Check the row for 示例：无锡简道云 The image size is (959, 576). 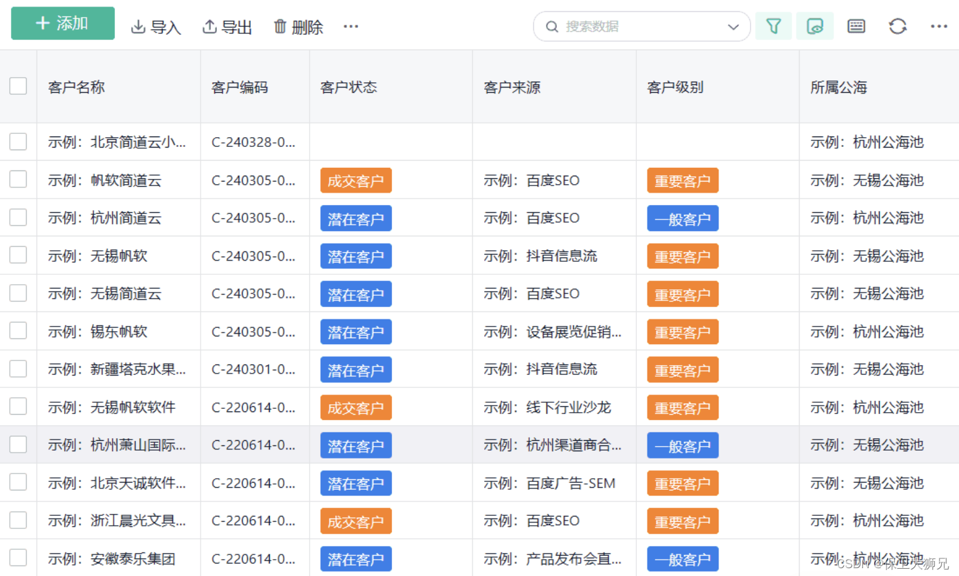coord(18,293)
